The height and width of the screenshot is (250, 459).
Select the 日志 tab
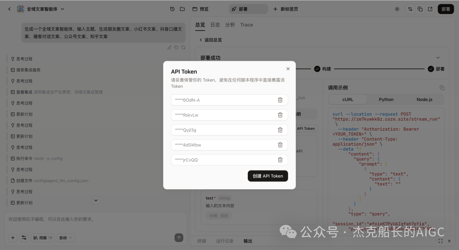(x=215, y=25)
